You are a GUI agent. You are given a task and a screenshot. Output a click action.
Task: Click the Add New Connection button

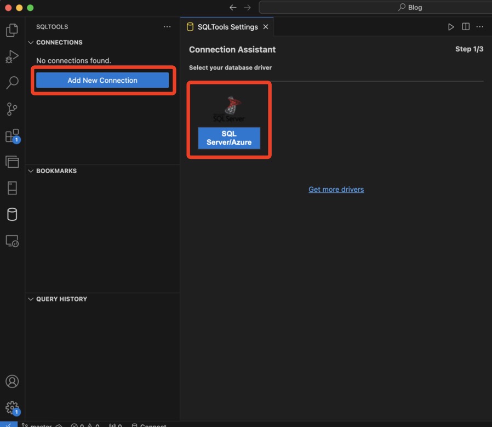(102, 80)
